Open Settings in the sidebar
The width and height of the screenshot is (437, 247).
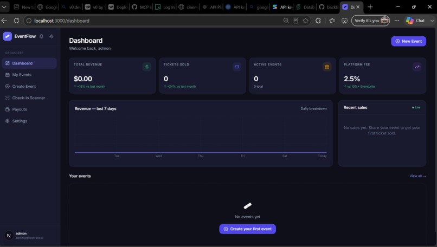[x=29, y=121]
